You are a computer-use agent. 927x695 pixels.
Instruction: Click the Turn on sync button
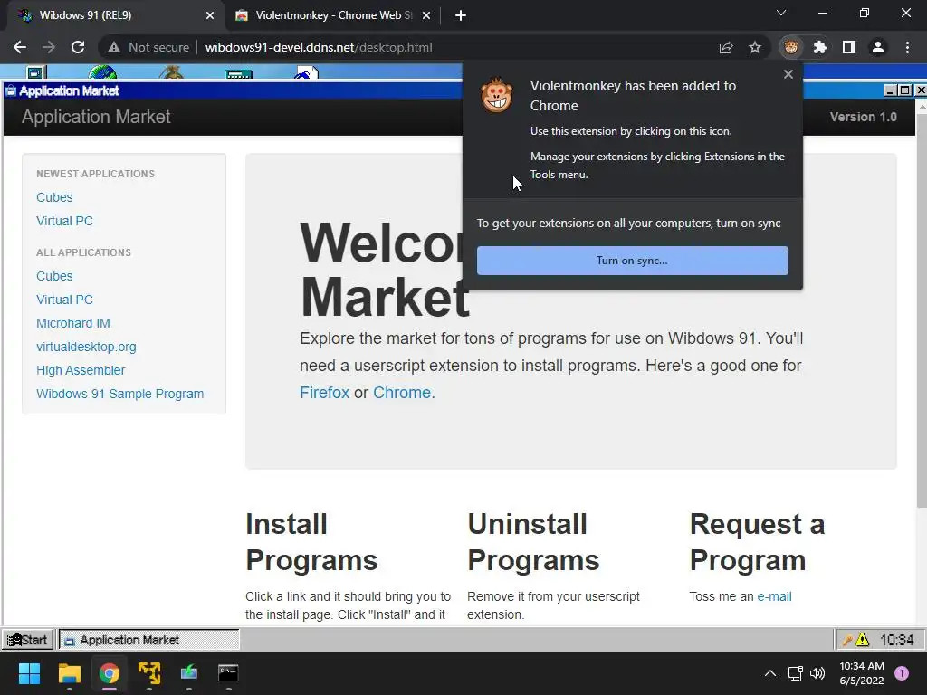pos(633,261)
